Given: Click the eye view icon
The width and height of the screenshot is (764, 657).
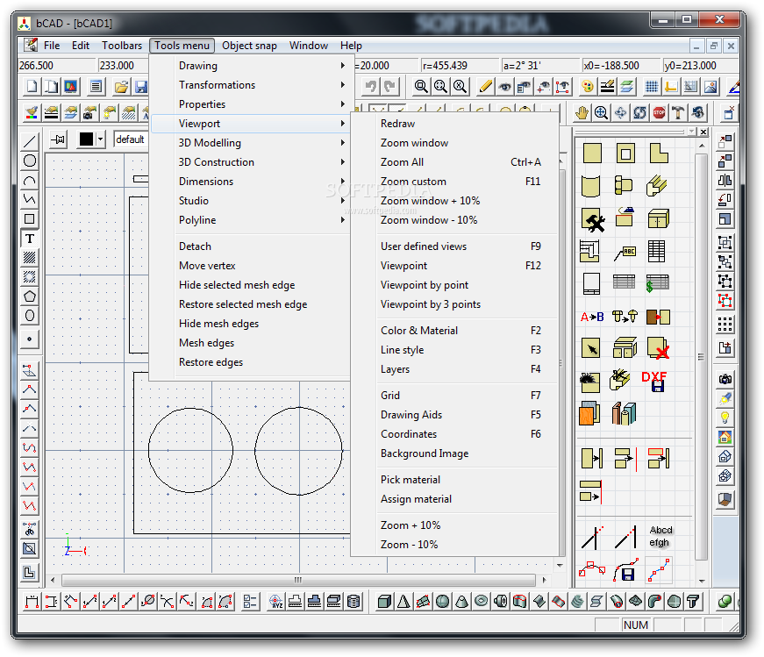Looking at the screenshot, I should [504, 87].
